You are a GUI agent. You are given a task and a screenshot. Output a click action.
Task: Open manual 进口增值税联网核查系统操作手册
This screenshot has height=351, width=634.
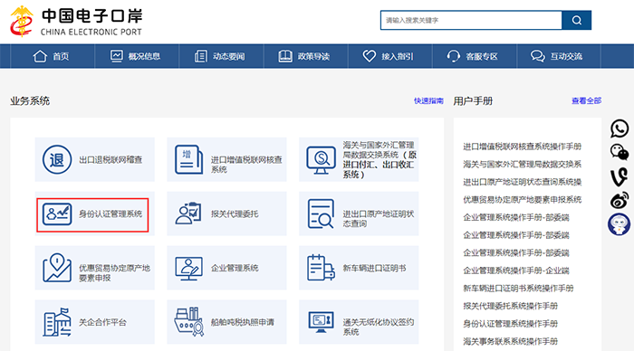click(523, 147)
